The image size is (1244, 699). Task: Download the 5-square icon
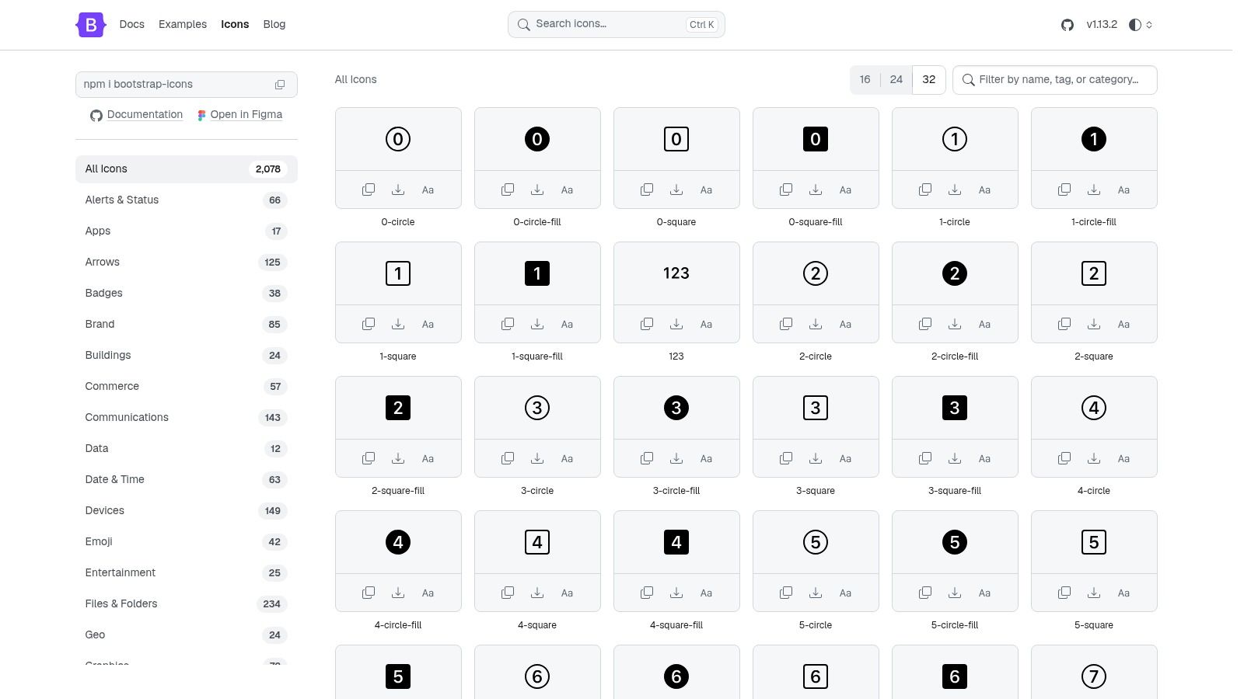pyautogui.click(x=1094, y=593)
